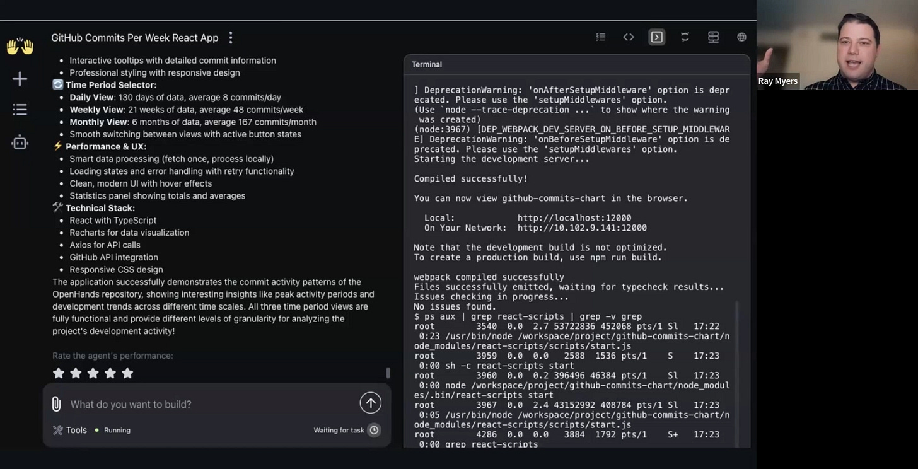Open the refresh arrows panel icon
918x469 pixels.
[x=685, y=37]
